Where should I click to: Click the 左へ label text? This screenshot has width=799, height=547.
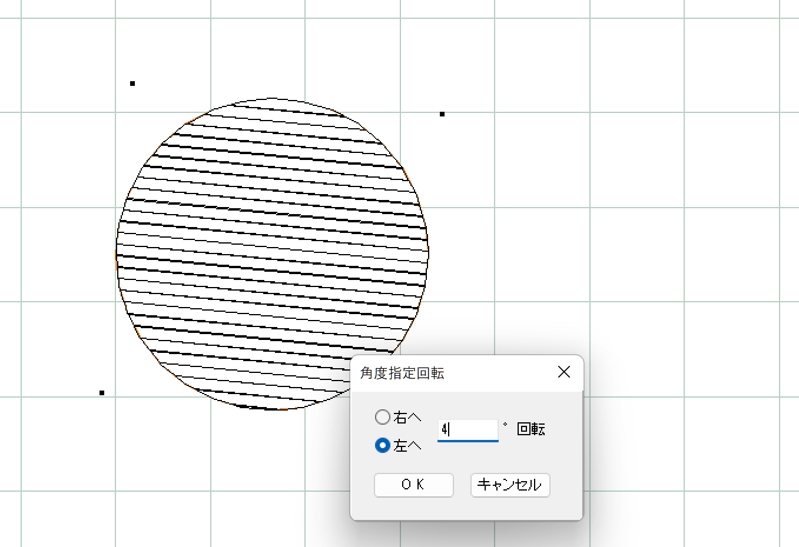click(407, 446)
